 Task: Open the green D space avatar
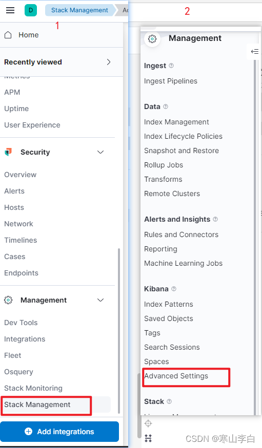[x=31, y=10]
